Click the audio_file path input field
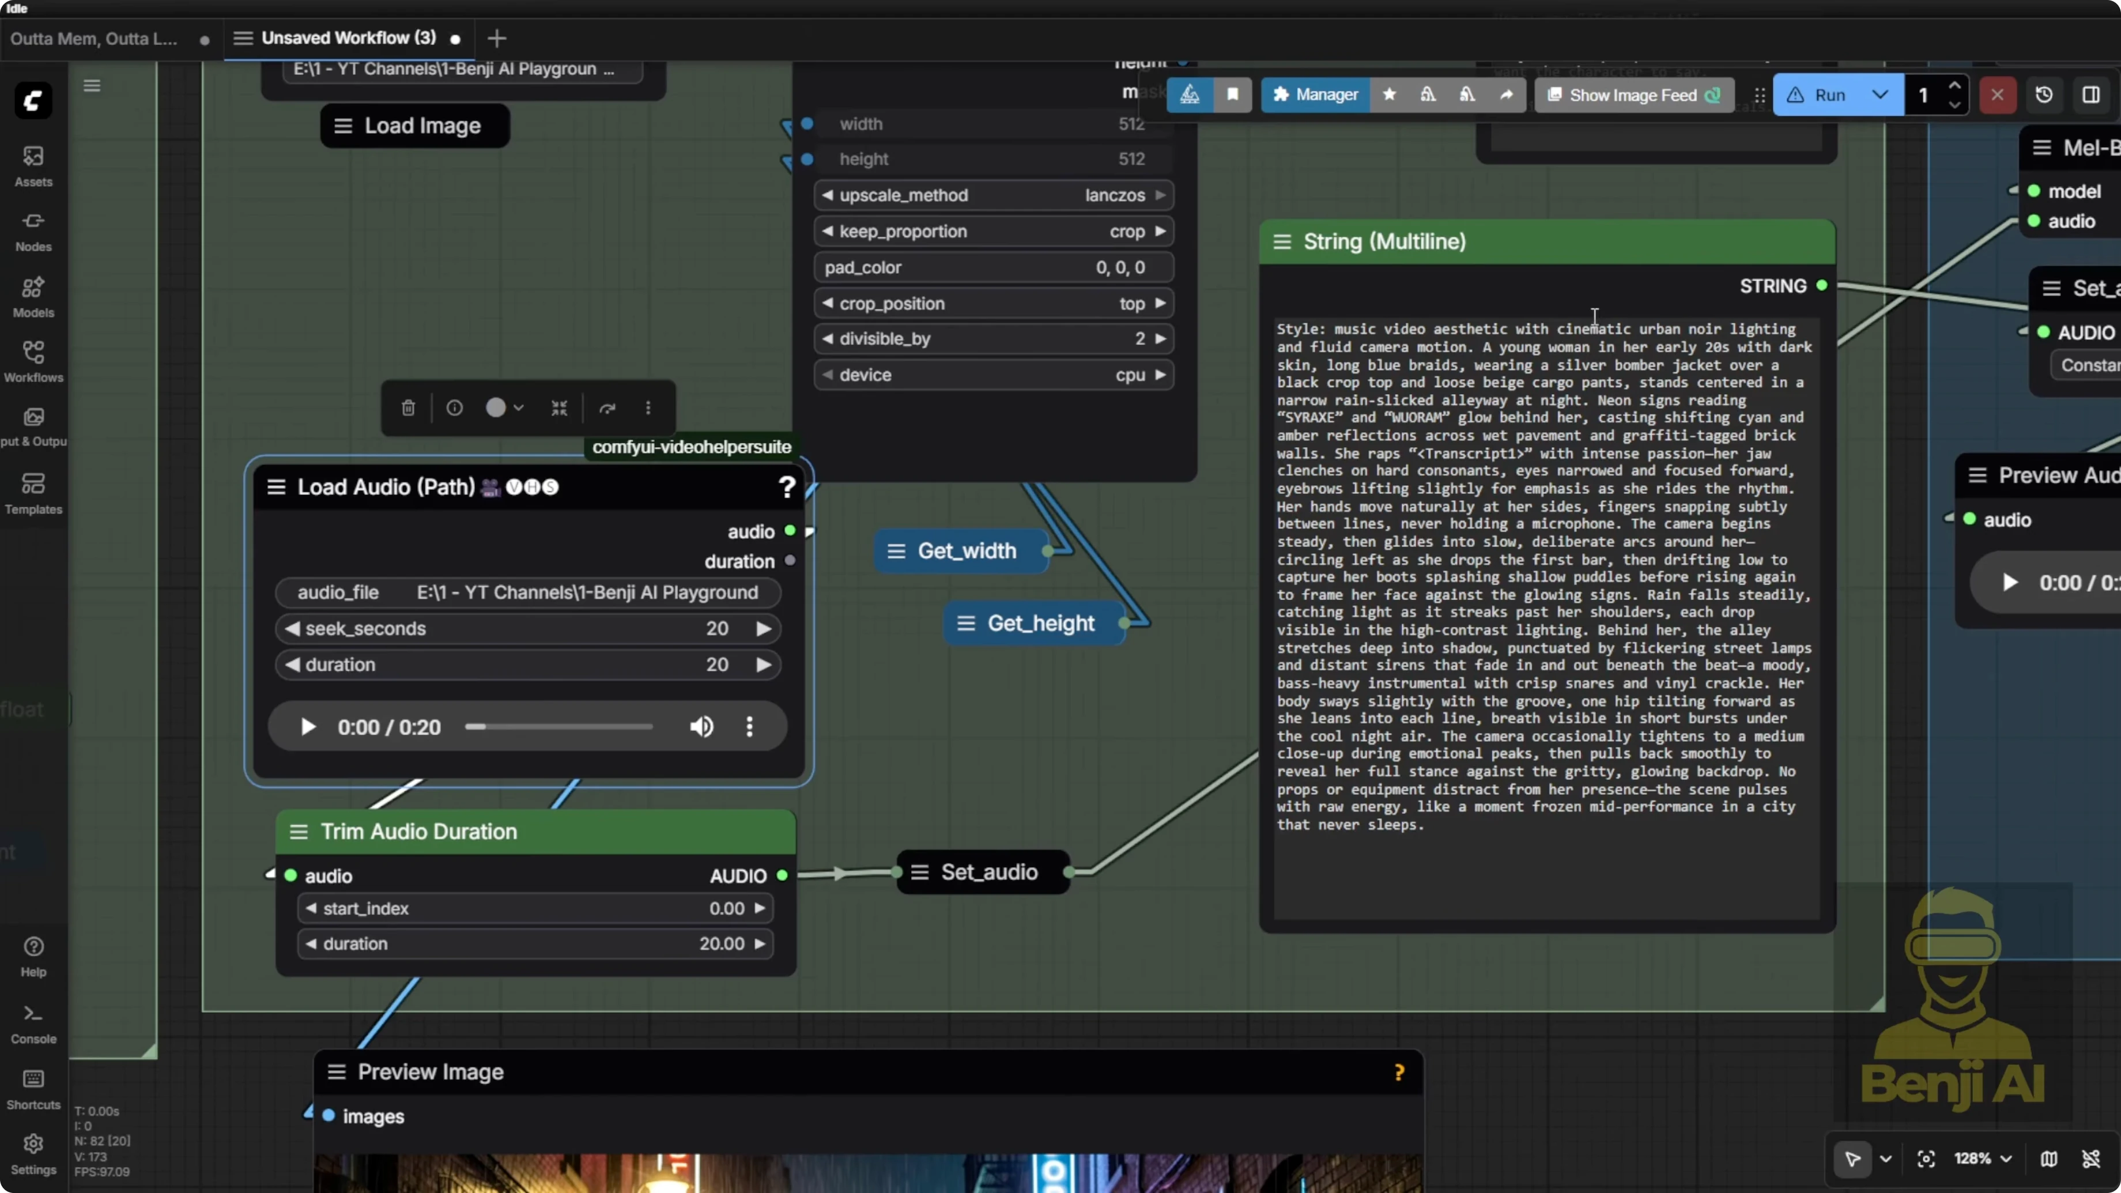Image resolution: width=2121 pixels, height=1193 pixels. click(528, 592)
